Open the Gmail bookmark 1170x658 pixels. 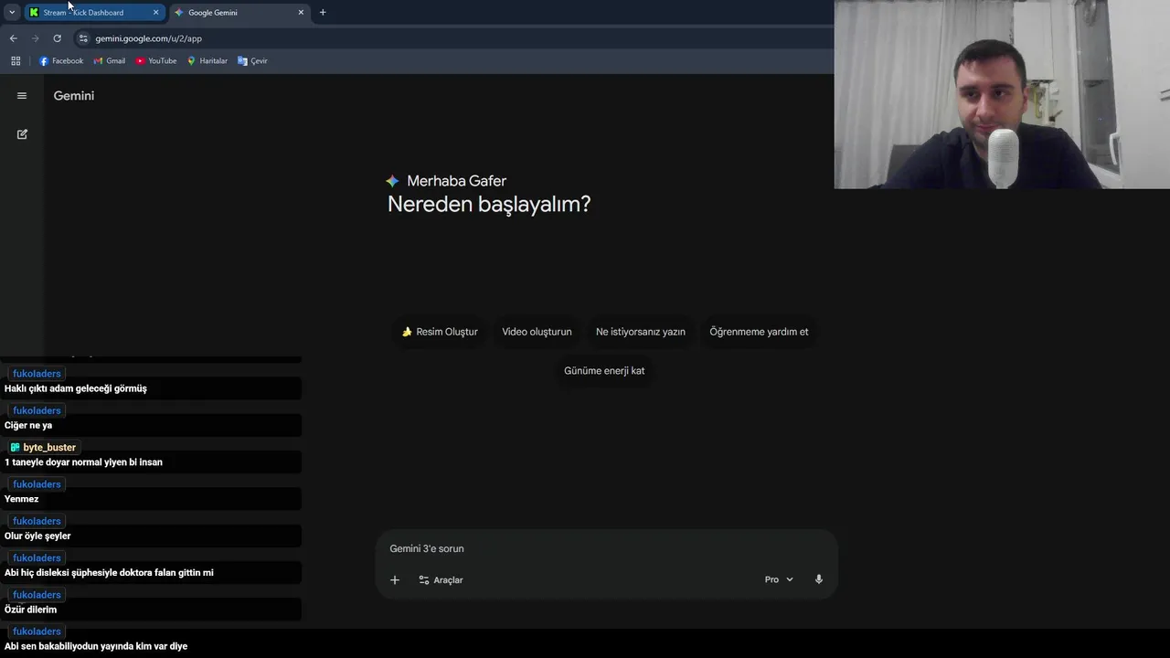pos(110,61)
